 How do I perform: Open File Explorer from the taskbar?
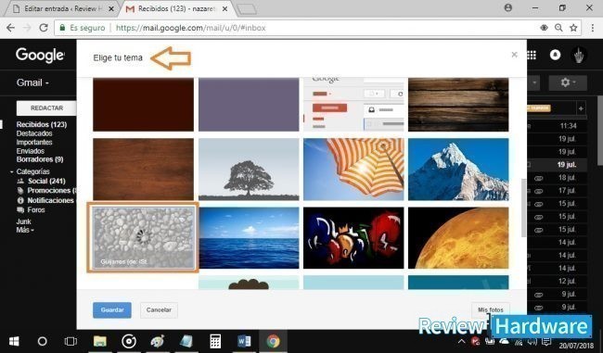100,341
